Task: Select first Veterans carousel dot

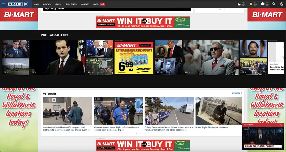Action: pyautogui.click(x=136, y=134)
